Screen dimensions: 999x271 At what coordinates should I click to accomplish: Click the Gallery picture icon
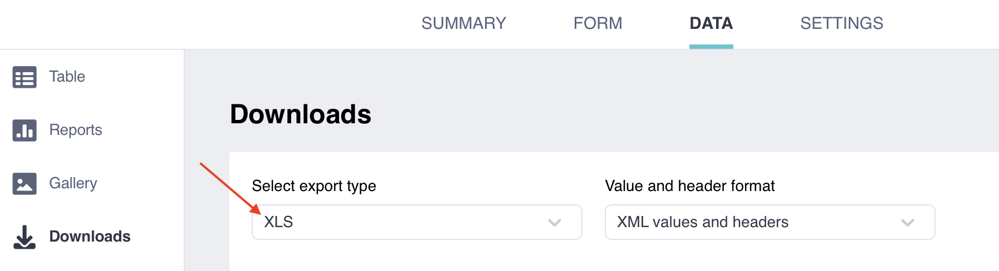(x=25, y=184)
